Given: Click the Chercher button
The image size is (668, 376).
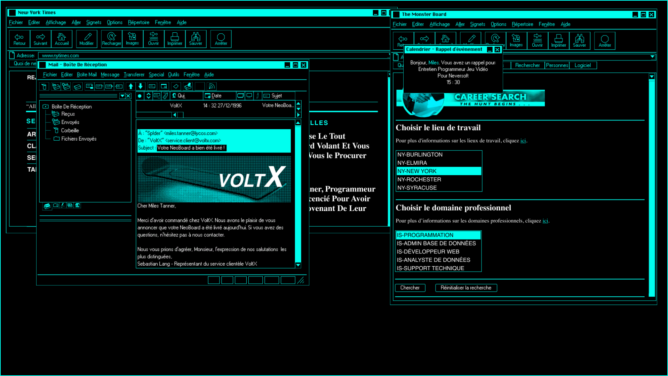Looking at the screenshot, I should pos(410,288).
